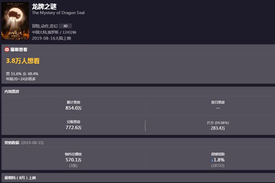Click the 物料总播放 570.1万 figure
Screen dimensions: 275x183
pos(73,160)
